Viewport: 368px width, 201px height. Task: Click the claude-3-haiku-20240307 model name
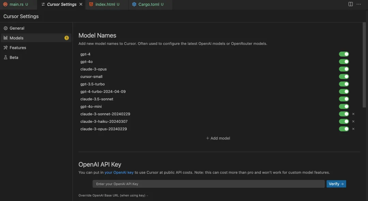(x=104, y=121)
